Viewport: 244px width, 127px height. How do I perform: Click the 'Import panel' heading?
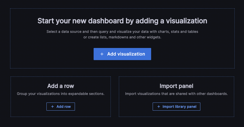point(176,86)
